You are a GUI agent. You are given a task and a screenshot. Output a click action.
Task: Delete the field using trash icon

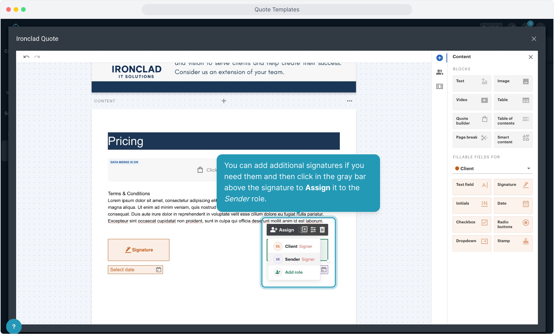pyautogui.click(x=322, y=230)
